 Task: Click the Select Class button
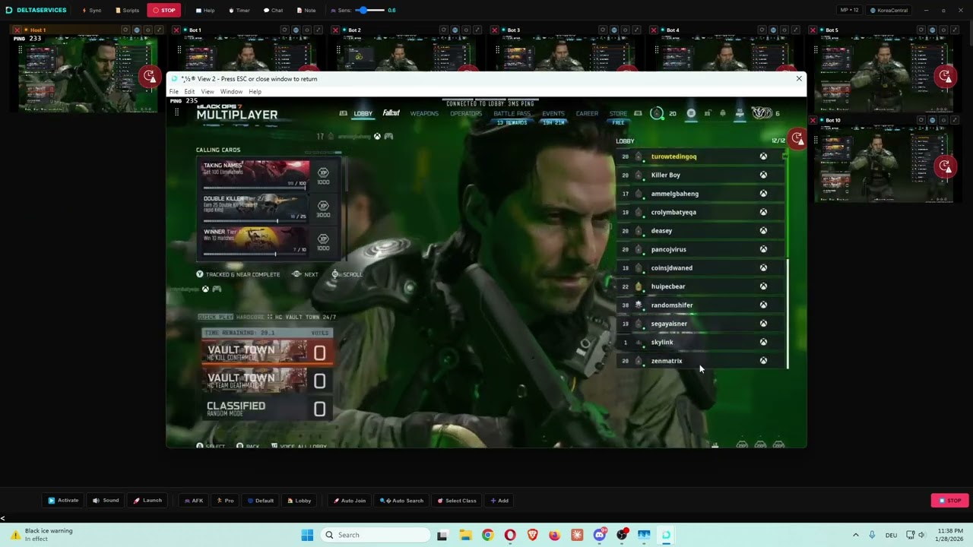tap(456, 501)
